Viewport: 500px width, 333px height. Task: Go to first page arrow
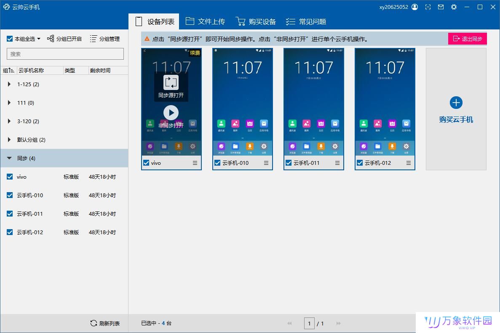(x=289, y=323)
